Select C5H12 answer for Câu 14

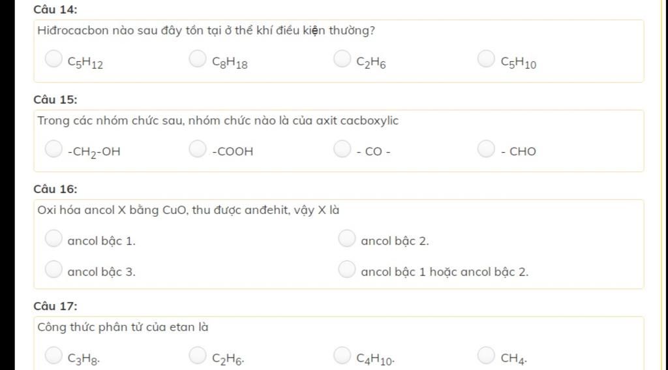click(53, 58)
